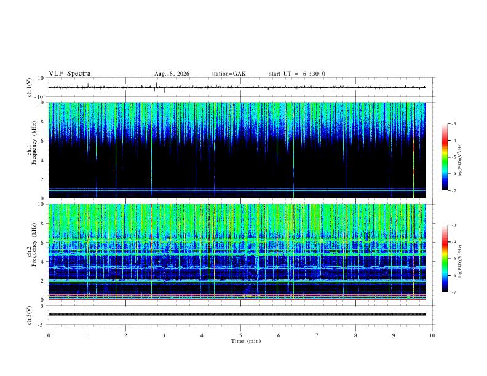Click the 0 minute tick label

(49, 335)
